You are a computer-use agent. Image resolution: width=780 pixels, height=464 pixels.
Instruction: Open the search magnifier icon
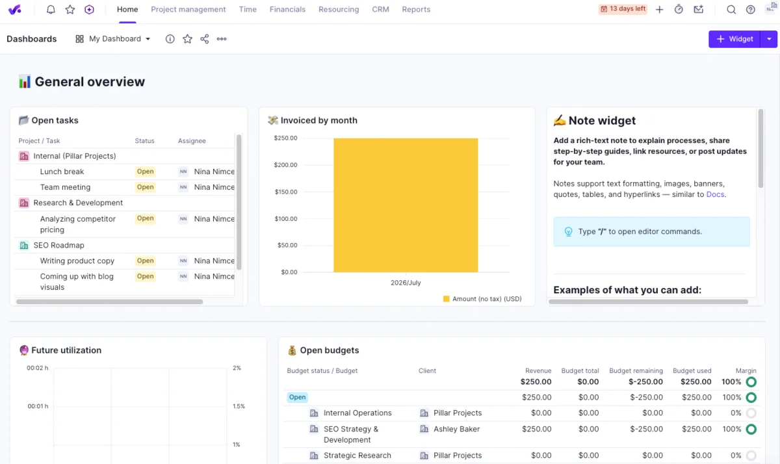point(731,10)
